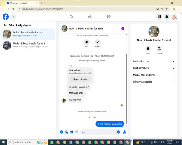Open the browser zoom magnifier icon
This screenshot has height=145, width=182.
[162, 9]
